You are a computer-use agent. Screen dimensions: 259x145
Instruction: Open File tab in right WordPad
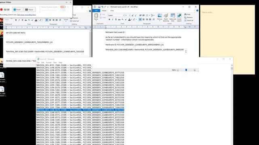point(96,11)
